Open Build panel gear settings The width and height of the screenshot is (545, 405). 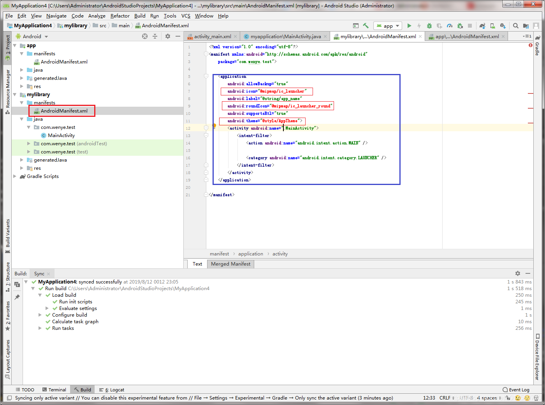point(517,273)
